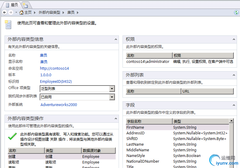Open the new tab icon next to 雇员 tab

[x=25, y=5]
